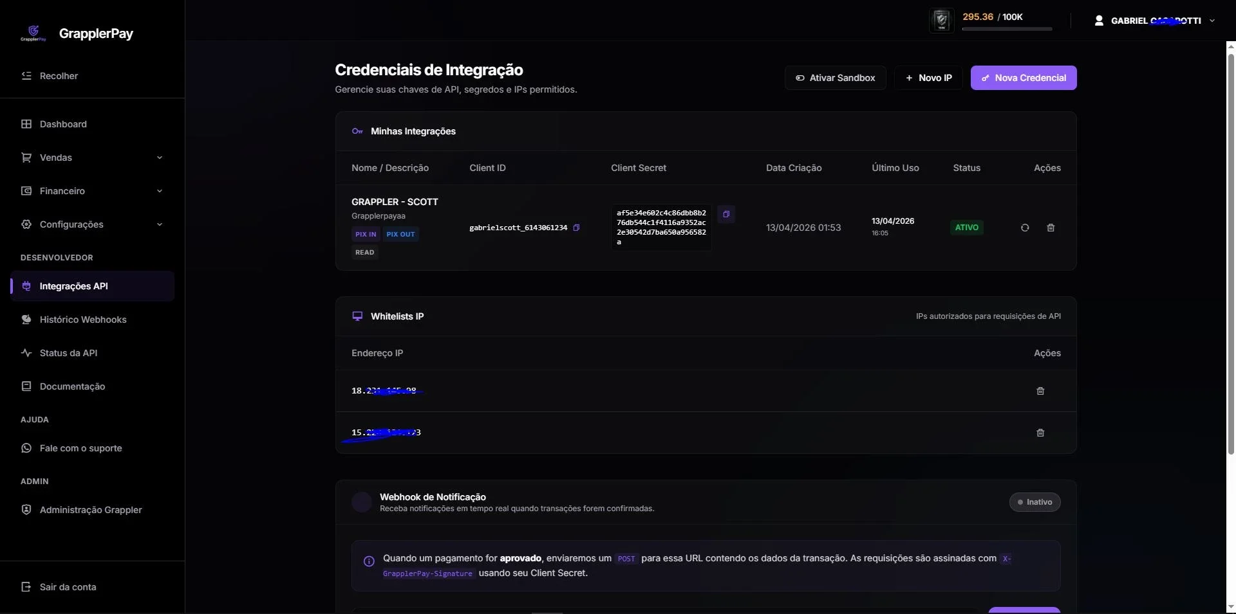Delete the GRAPPLER - SCOTT credential
Screen dimensions: 1236x614
tap(1051, 228)
